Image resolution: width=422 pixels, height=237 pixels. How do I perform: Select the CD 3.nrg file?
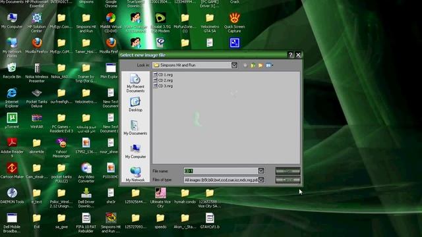pyautogui.click(x=163, y=86)
